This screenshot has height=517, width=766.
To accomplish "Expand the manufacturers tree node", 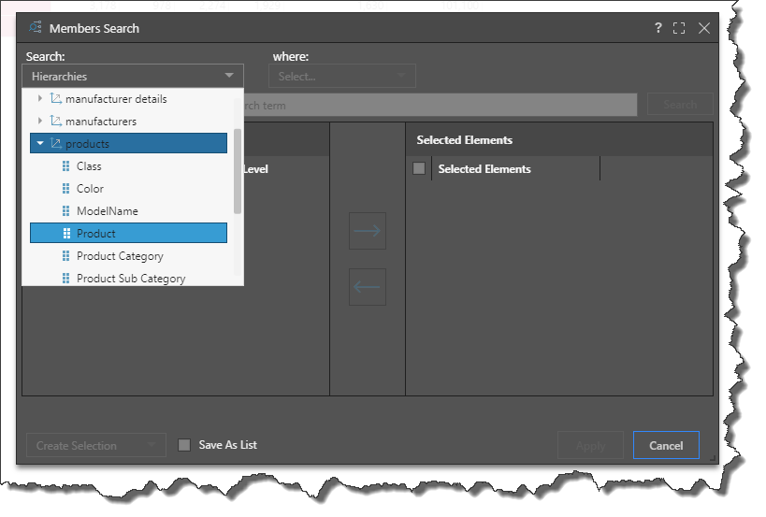I will [39, 122].
